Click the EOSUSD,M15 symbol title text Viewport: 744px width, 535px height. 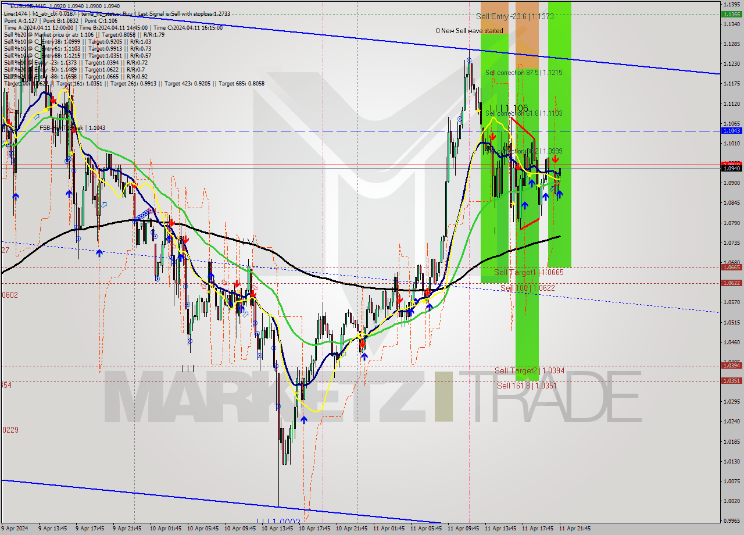tap(29, 6)
